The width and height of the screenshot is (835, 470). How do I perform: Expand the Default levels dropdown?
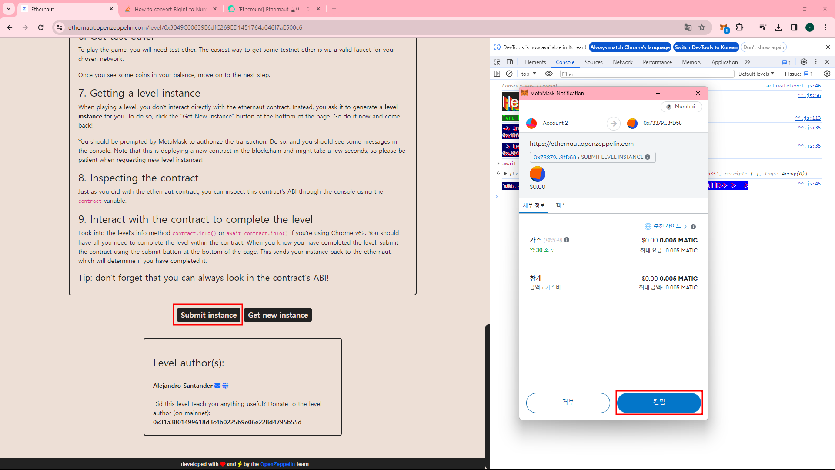pos(756,74)
